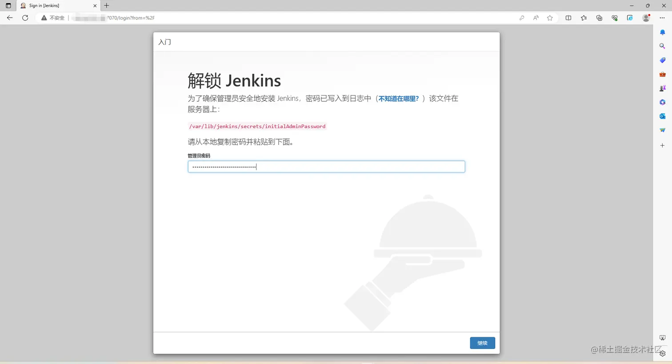Click the 请从本地复制密码并粘贴到下面 instruction text
The width and height of the screenshot is (672, 364).
point(240,142)
